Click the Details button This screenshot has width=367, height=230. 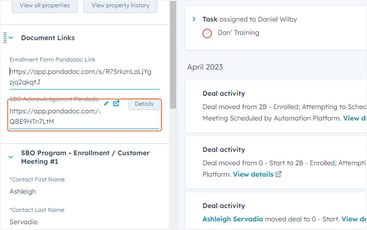coord(144,104)
